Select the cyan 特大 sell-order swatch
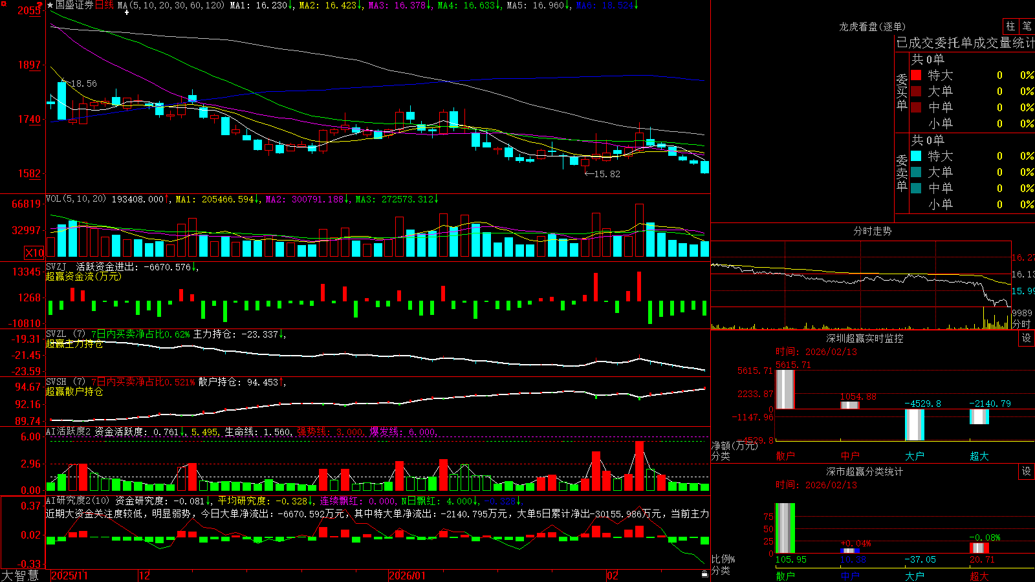Screen dimensions: 1035x582 (x=916, y=156)
